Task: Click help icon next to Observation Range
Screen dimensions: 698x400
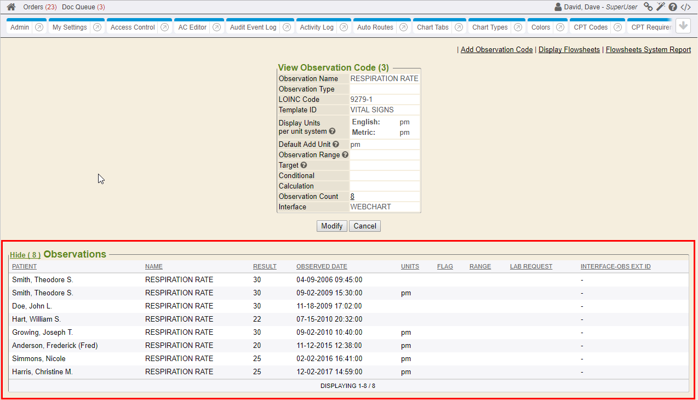Action: [345, 155]
